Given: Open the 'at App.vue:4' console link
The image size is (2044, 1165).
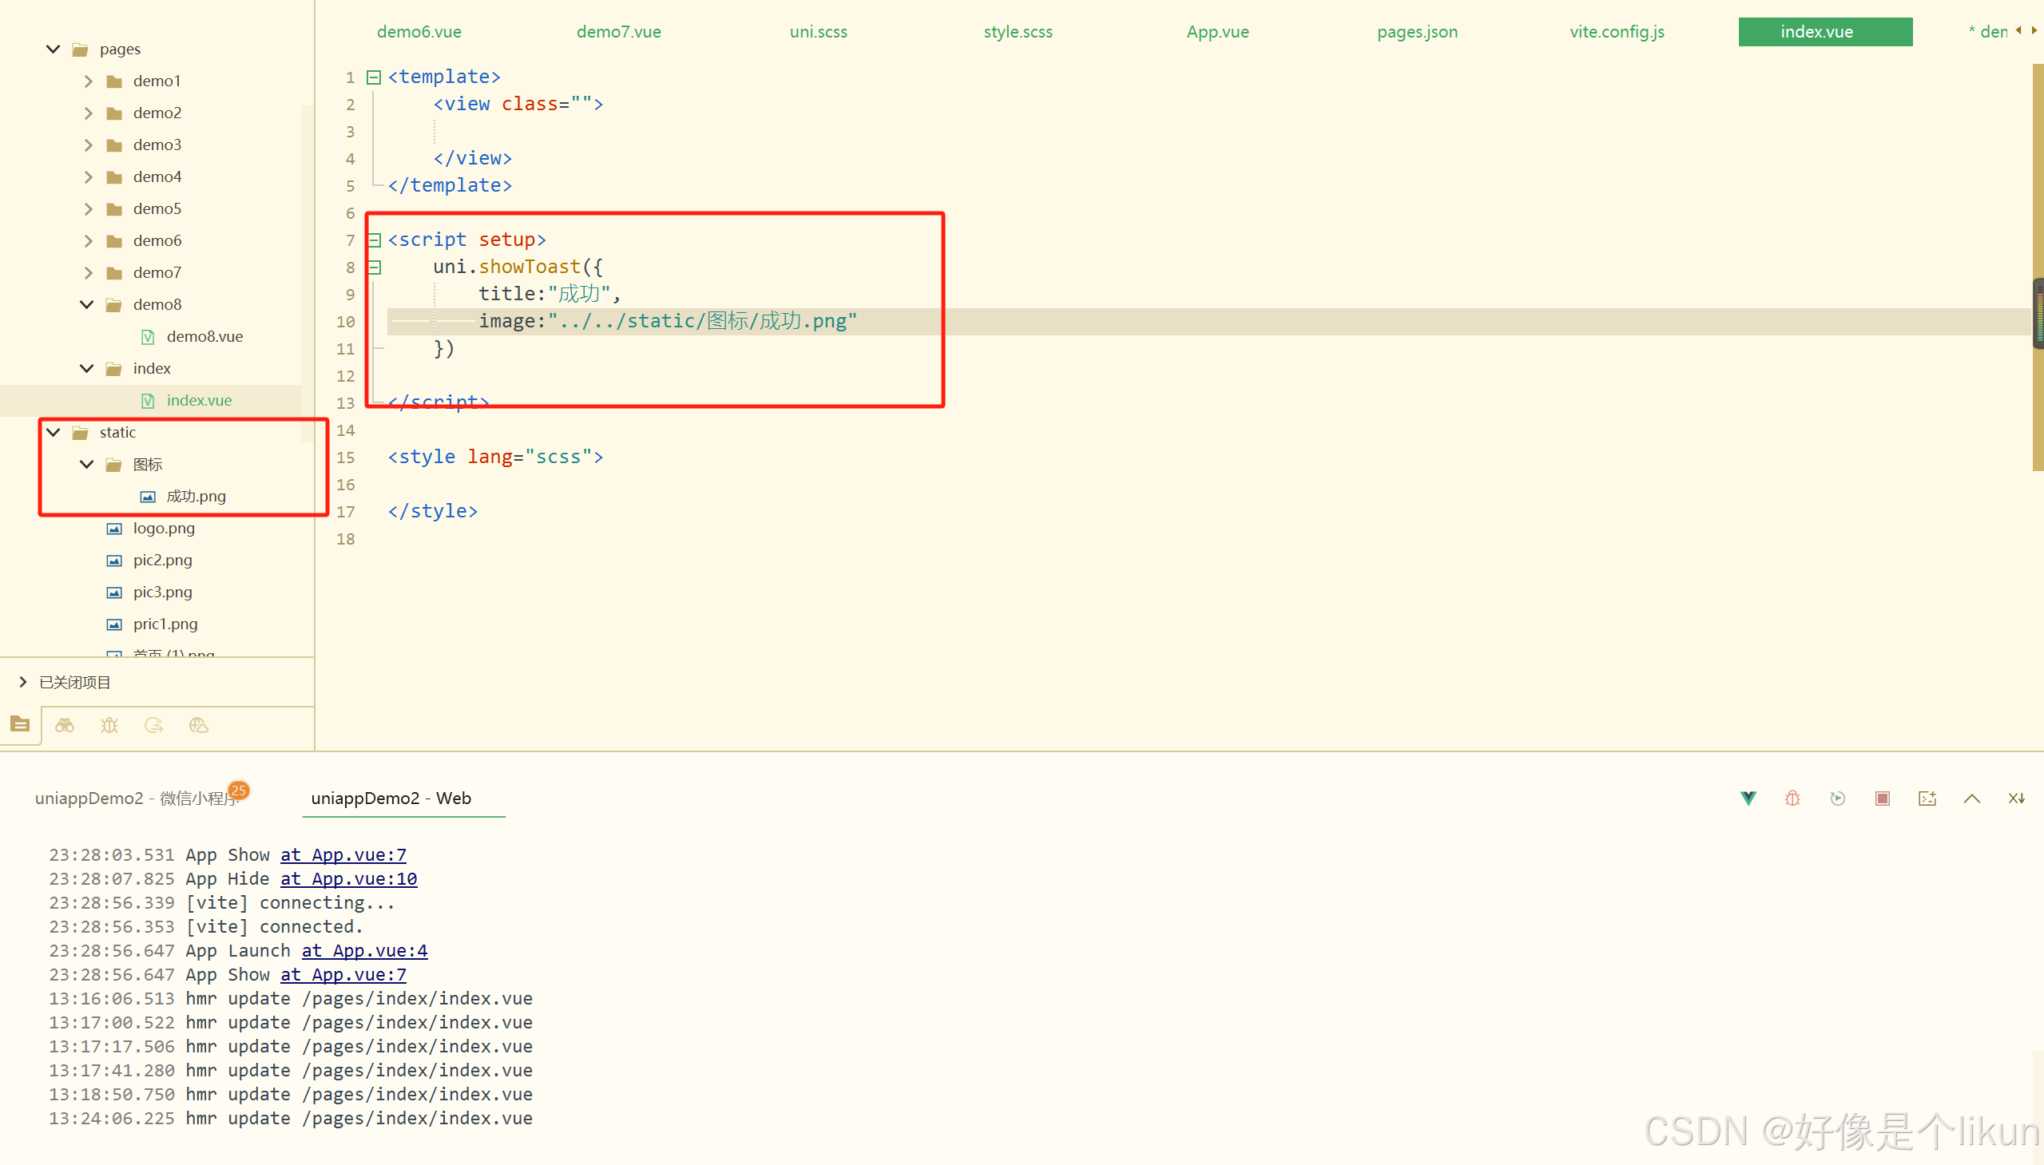Looking at the screenshot, I should pos(365,950).
